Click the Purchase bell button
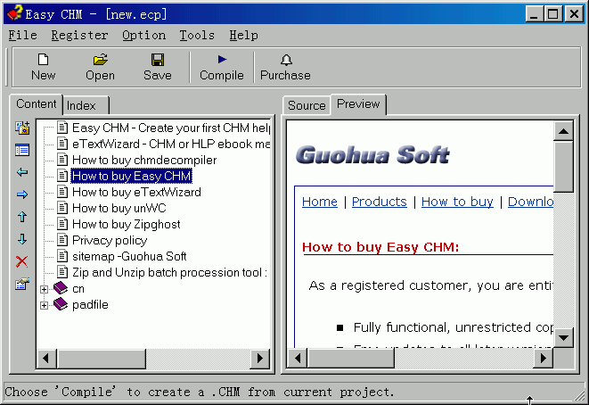Screen dimensions: 589x405 tap(285, 67)
